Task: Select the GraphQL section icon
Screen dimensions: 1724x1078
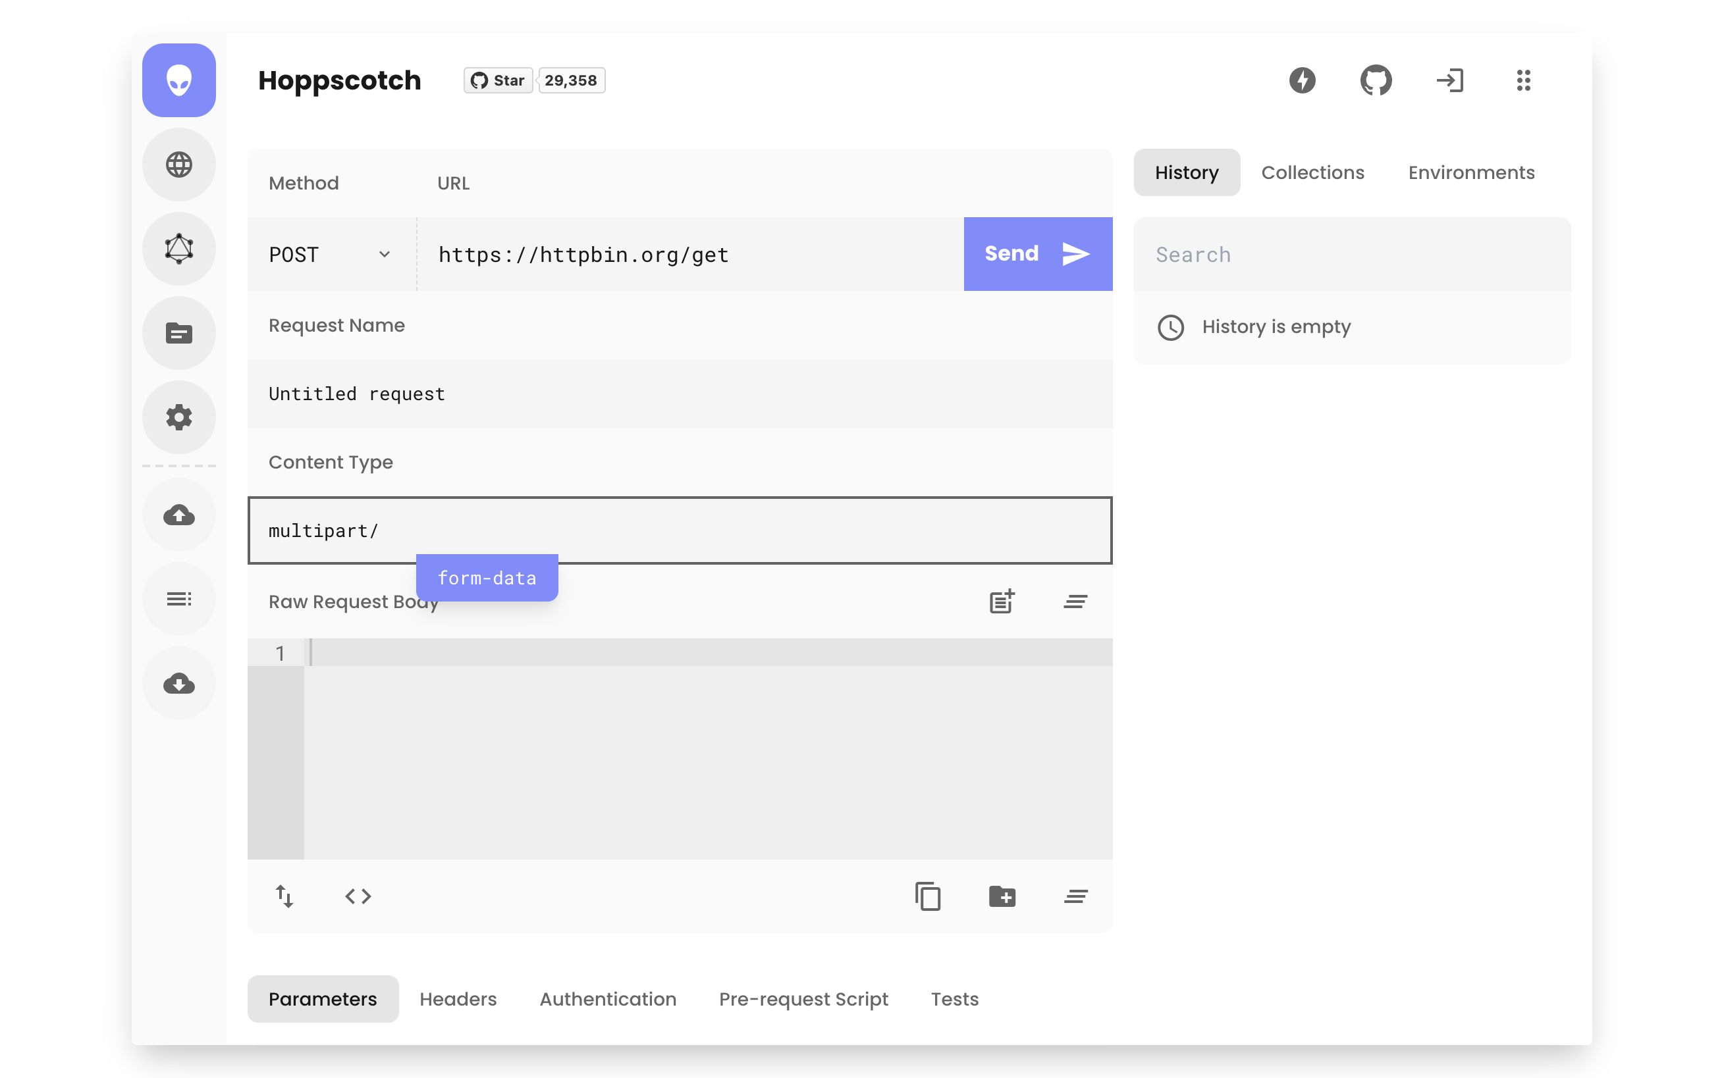Action: click(x=179, y=248)
